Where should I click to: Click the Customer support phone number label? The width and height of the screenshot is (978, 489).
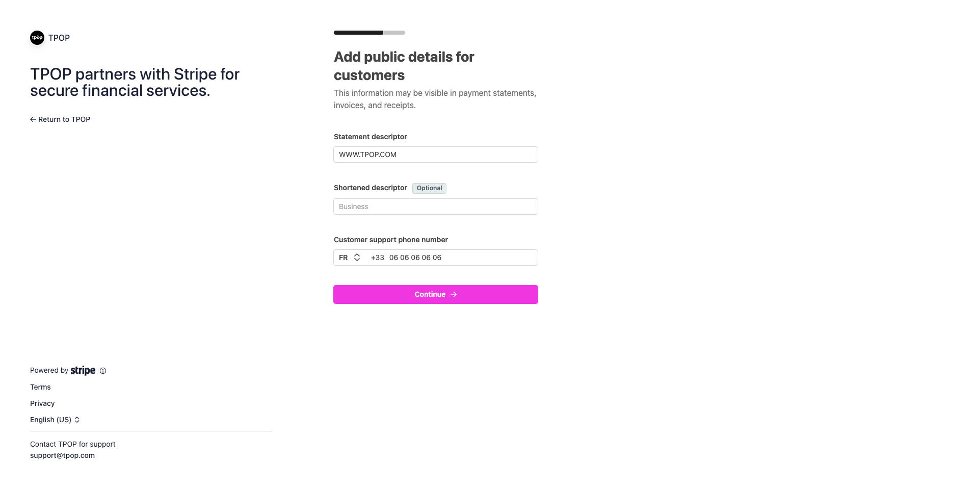click(391, 240)
